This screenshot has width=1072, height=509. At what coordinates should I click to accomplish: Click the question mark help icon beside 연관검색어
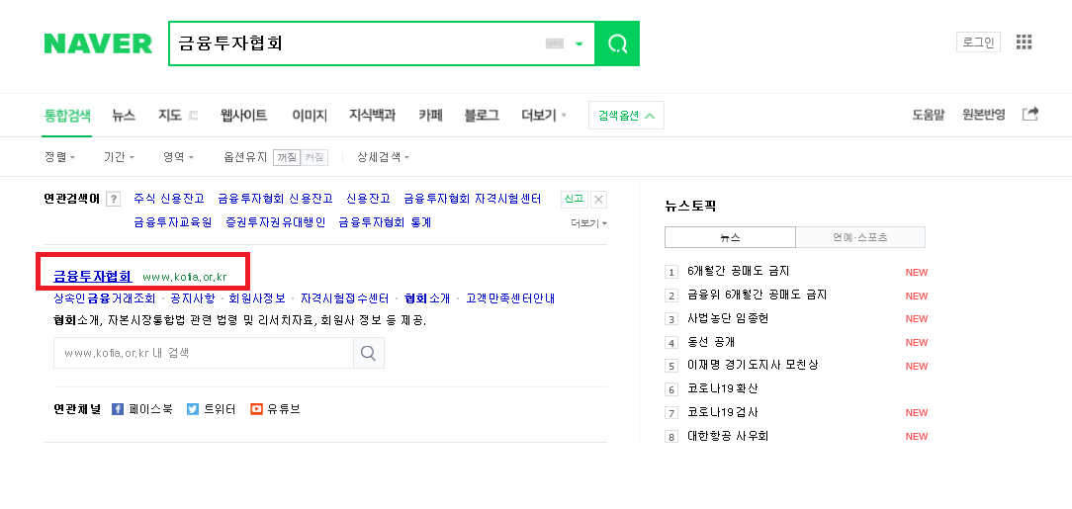click(114, 200)
